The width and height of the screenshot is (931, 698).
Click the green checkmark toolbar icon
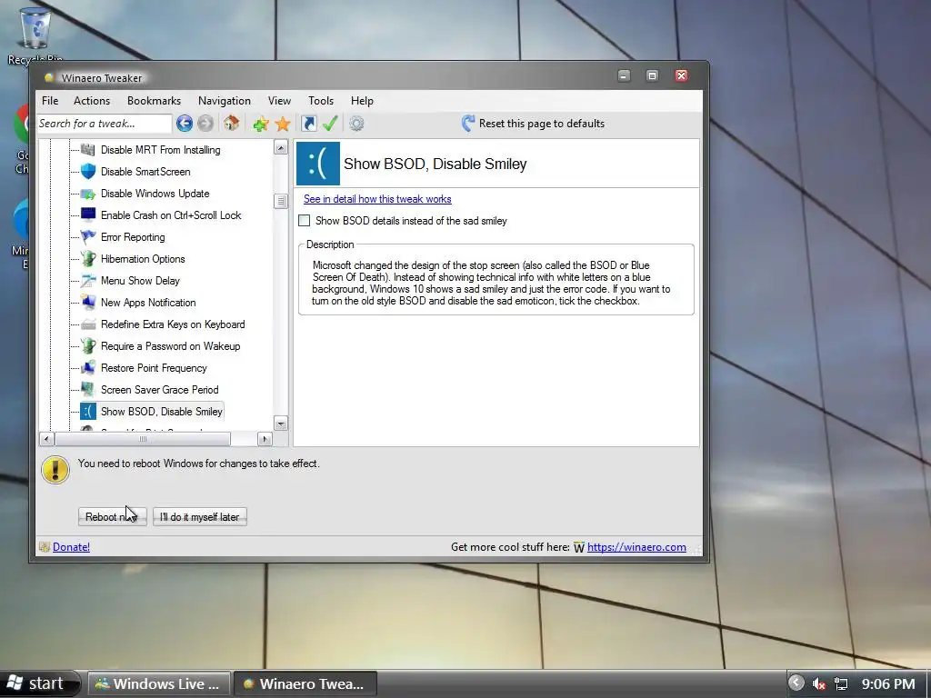point(330,124)
